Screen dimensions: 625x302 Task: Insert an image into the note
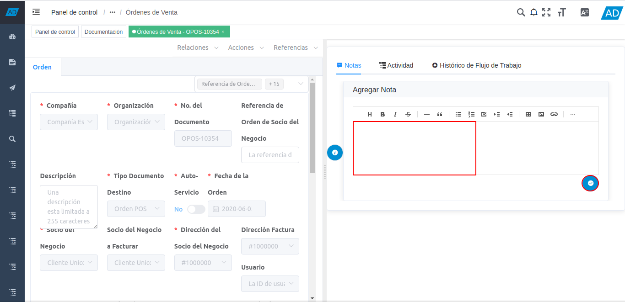[x=541, y=114]
